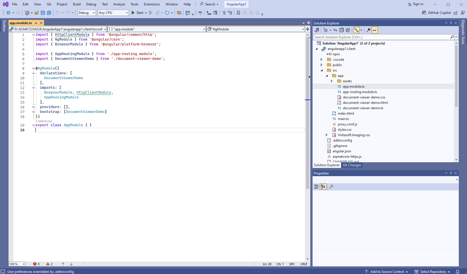This screenshot has width=467, height=274.
Task: Click the editor vertical scrollbar thumb
Action: coord(307,113)
